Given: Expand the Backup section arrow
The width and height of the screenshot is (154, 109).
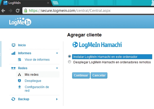Looking at the screenshot, I should point(57,99).
